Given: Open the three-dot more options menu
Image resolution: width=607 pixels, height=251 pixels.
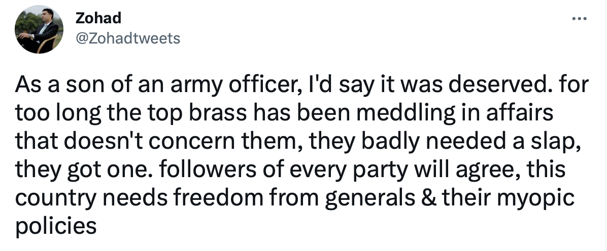Looking at the screenshot, I should click(x=580, y=18).
